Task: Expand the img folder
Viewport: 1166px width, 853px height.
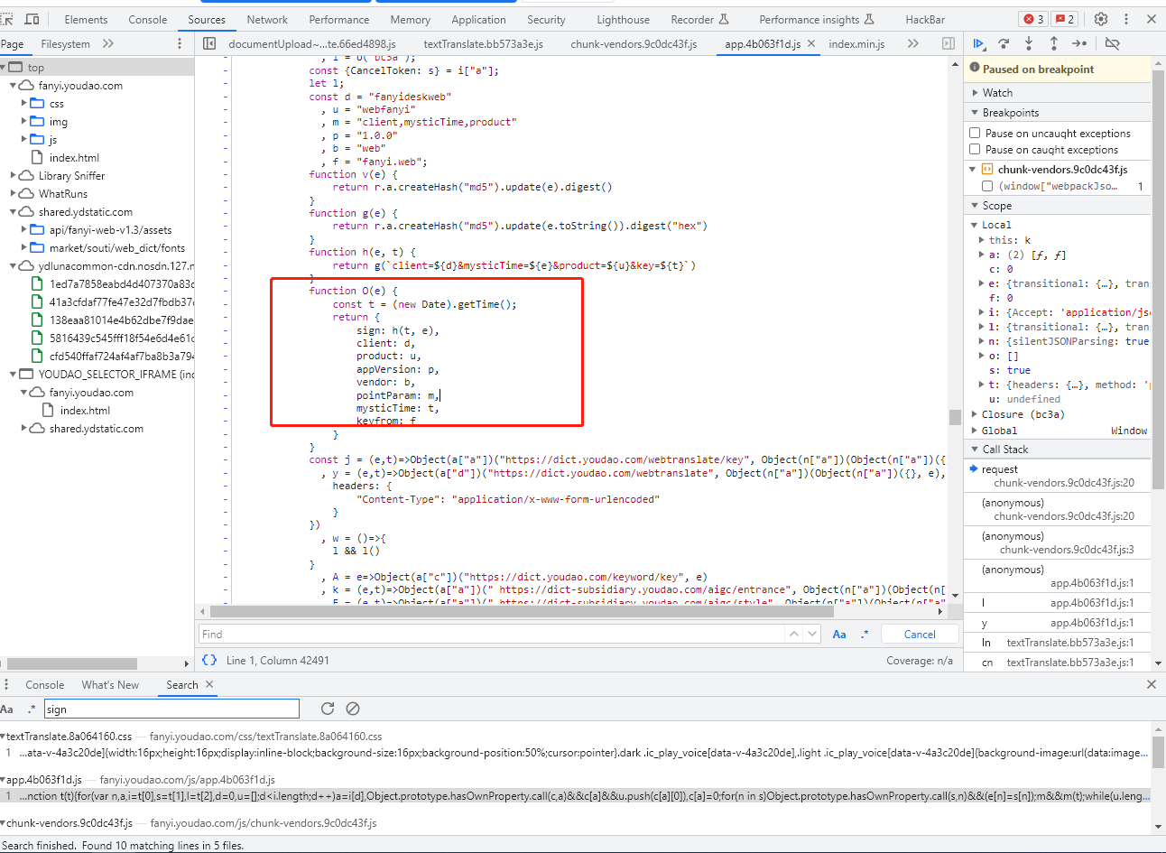Action: (x=24, y=121)
